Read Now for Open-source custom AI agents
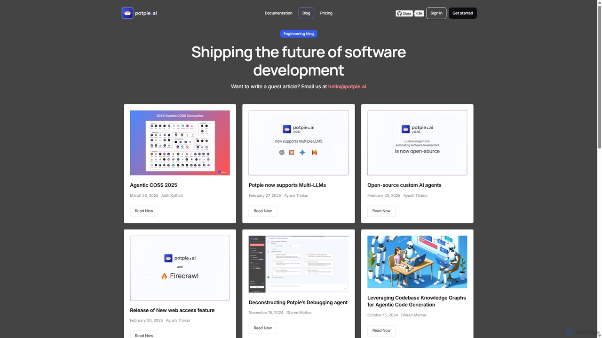602x338 pixels. pyautogui.click(x=381, y=211)
